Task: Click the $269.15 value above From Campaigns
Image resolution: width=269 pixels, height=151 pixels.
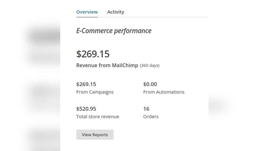Action: (x=86, y=84)
